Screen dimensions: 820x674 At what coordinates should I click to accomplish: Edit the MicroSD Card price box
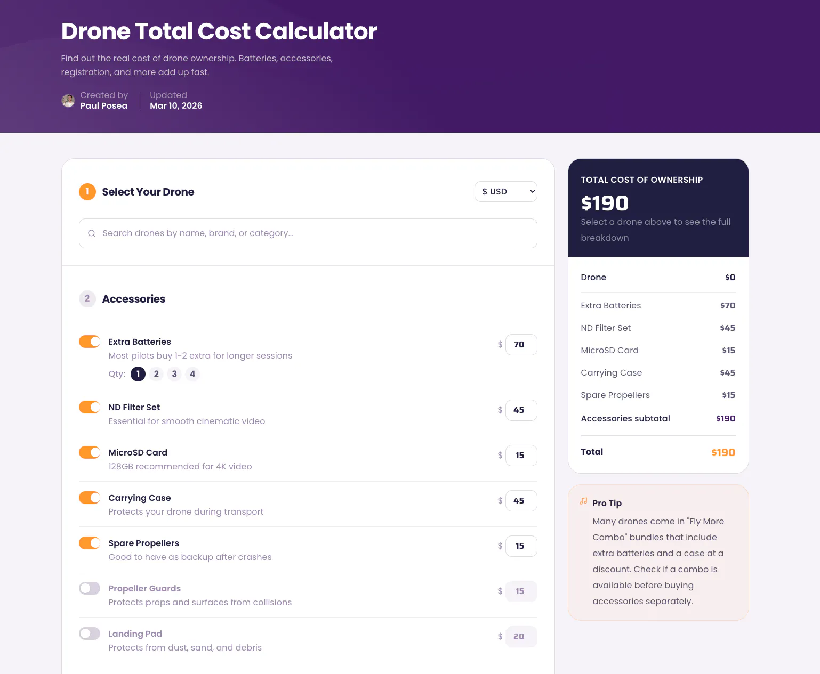click(521, 456)
